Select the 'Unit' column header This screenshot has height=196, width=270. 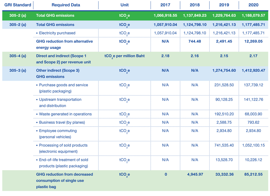tap(124, 5)
